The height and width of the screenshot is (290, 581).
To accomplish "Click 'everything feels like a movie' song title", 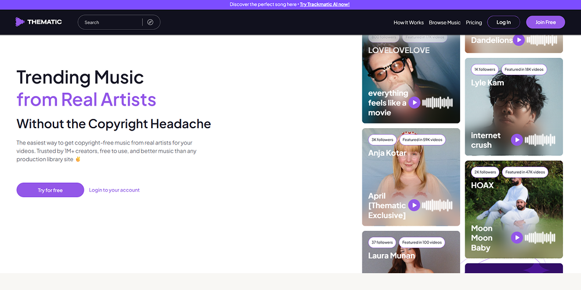I will [388, 103].
